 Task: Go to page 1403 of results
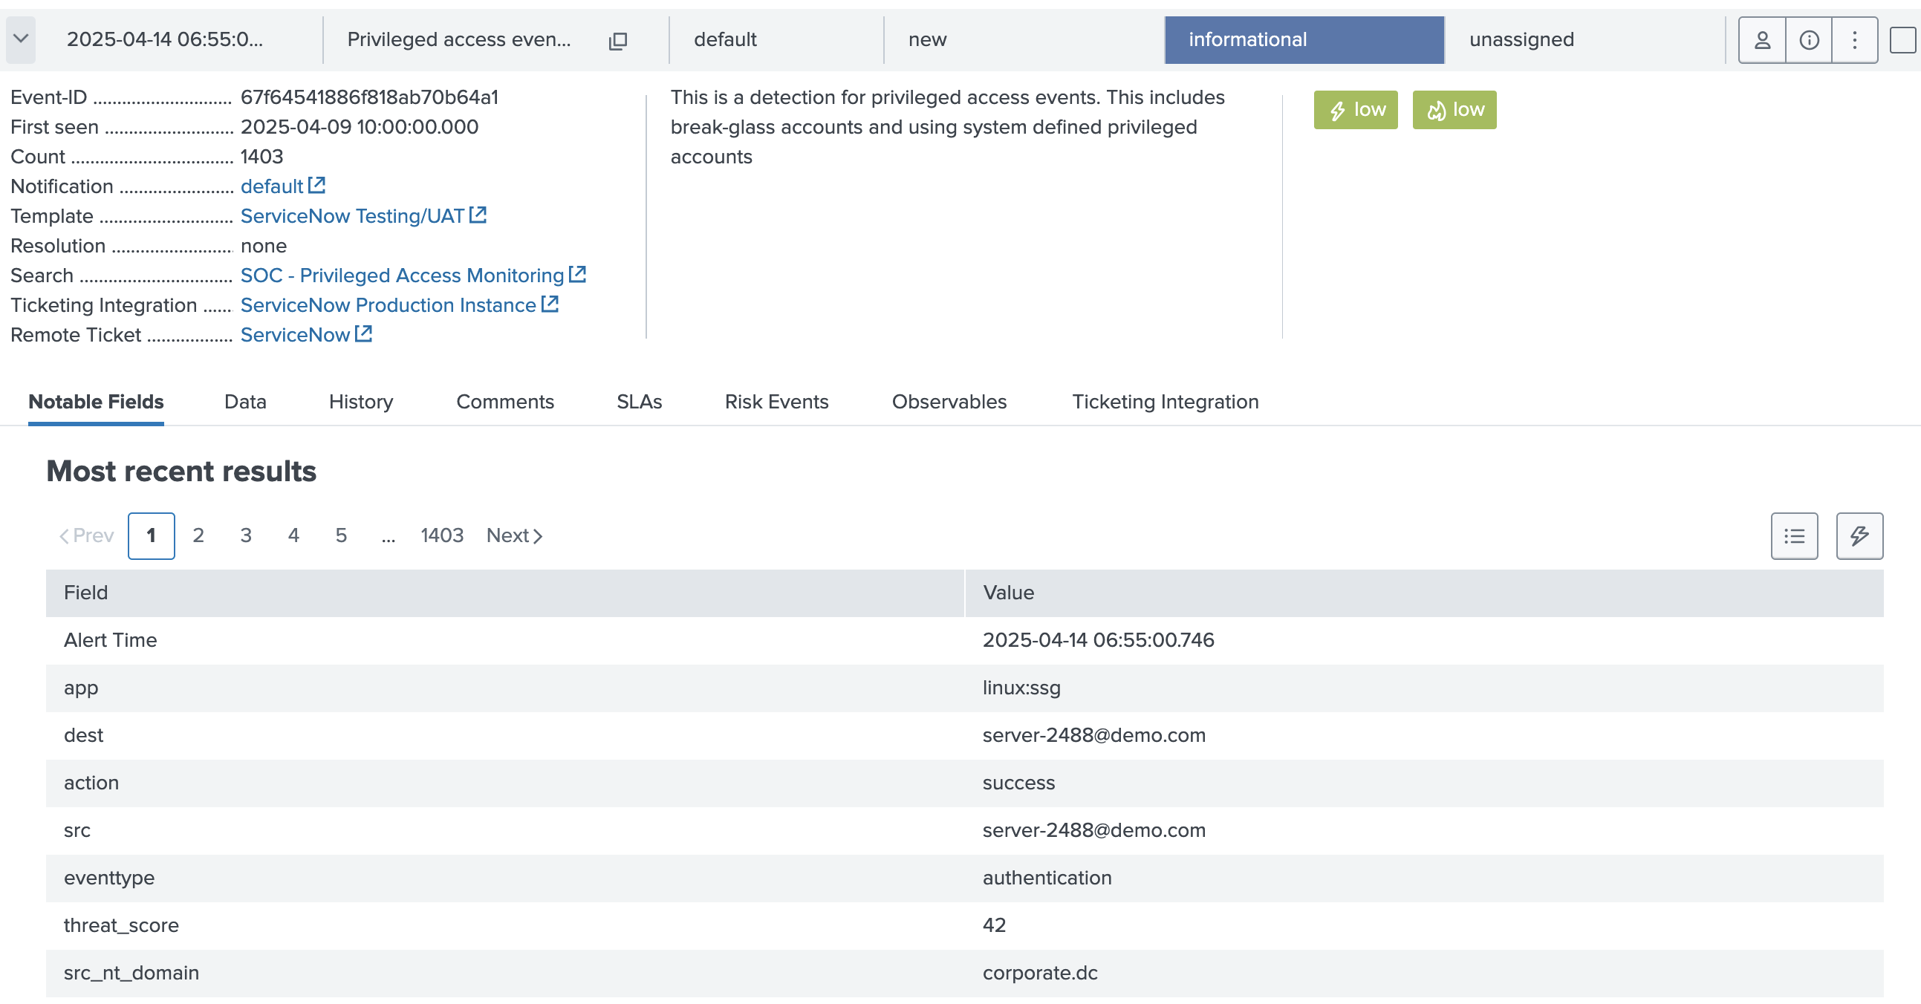pos(441,535)
